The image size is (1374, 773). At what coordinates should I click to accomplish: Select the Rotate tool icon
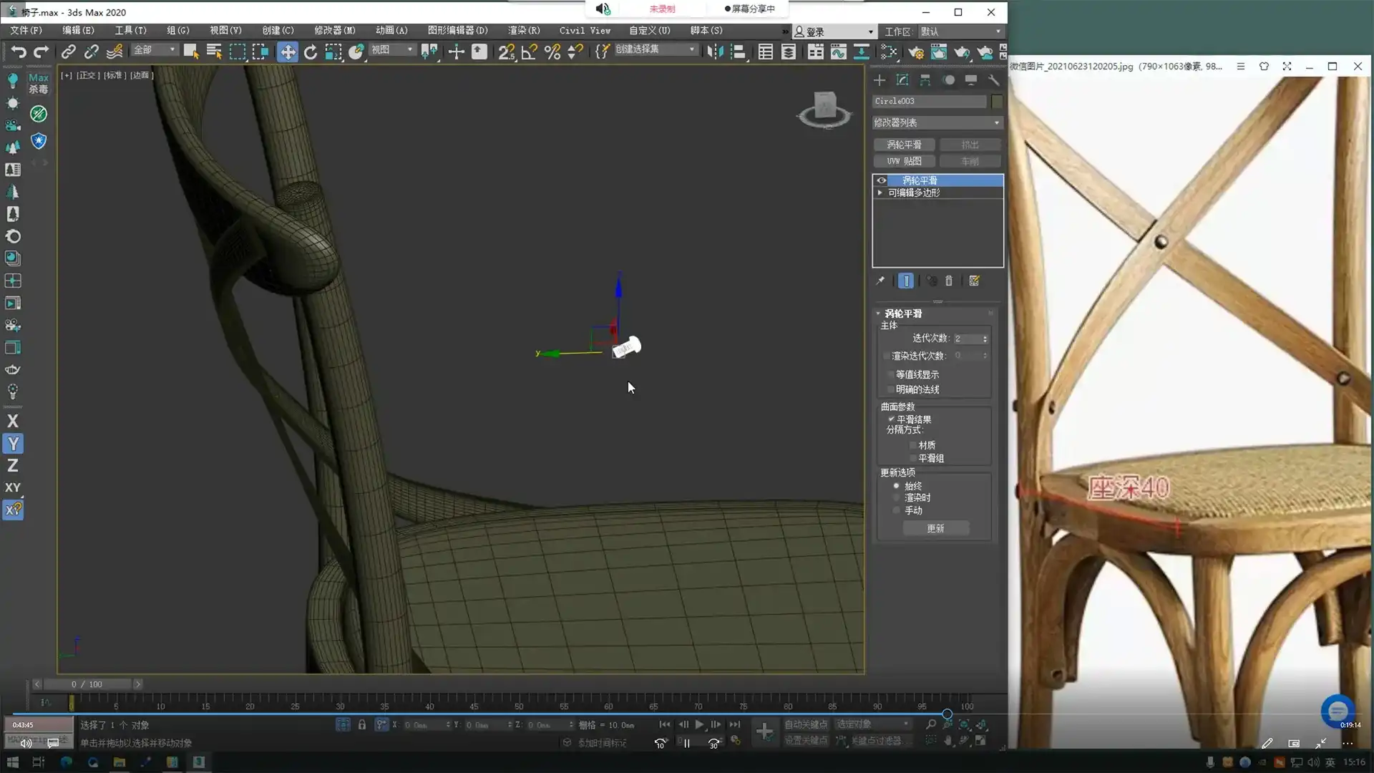click(310, 52)
